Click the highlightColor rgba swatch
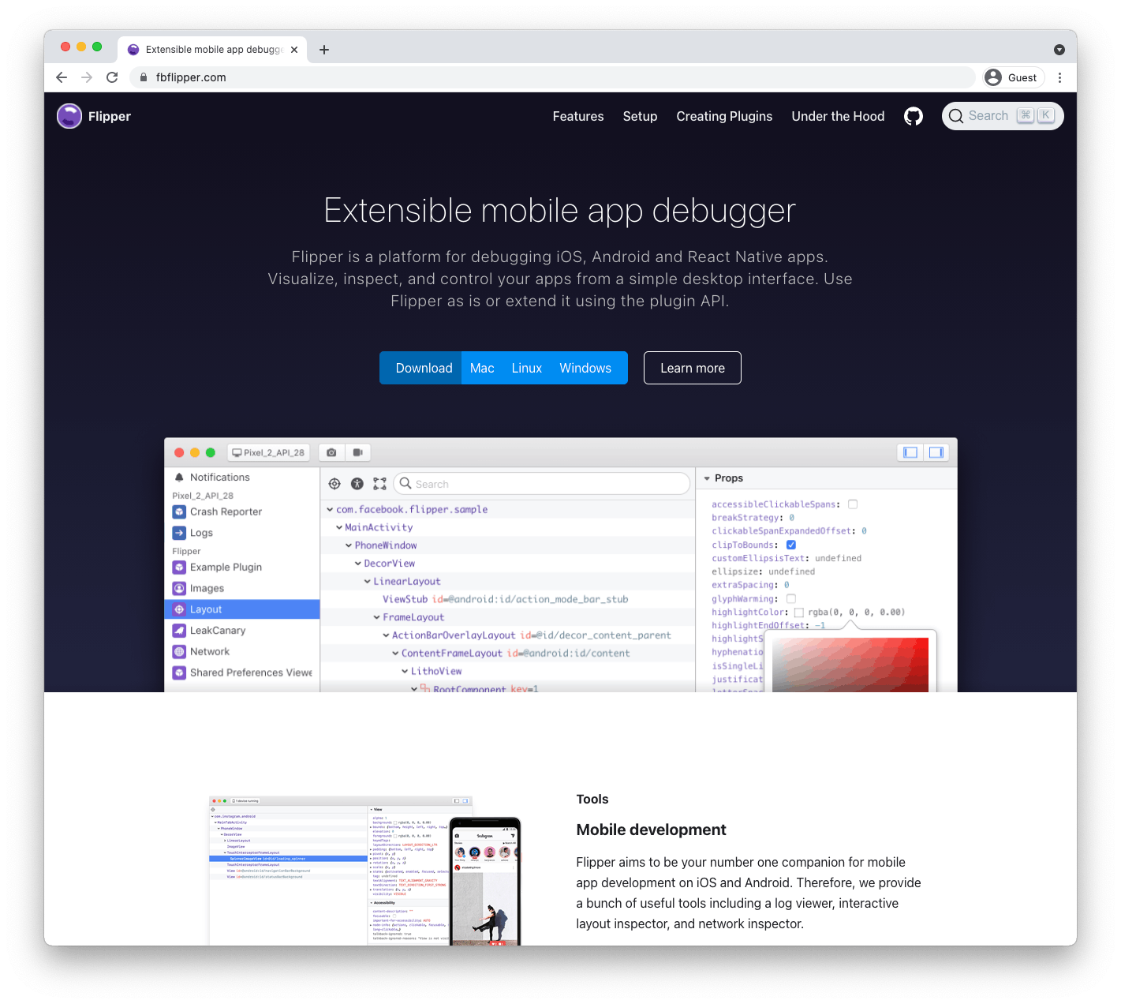Screen dimensions: 1121x1004 coord(799,613)
